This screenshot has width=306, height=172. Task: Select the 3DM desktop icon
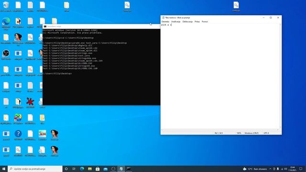tap(43, 135)
